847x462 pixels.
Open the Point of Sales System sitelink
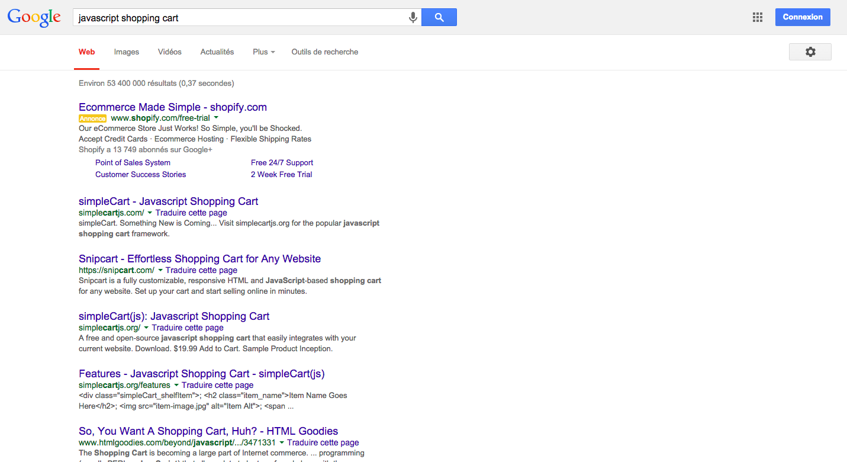[x=133, y=163]
